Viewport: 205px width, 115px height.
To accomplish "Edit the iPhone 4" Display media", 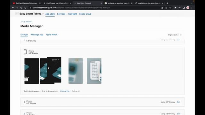I will [179, 114].
